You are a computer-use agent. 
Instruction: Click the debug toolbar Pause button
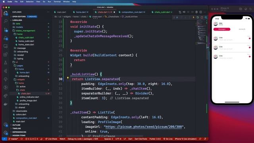pyautogui.click(x=177, y=17)
